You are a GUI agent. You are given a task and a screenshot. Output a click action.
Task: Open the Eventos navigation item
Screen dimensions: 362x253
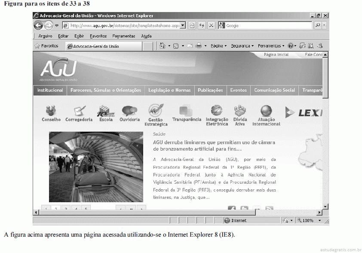coord(239,90)
